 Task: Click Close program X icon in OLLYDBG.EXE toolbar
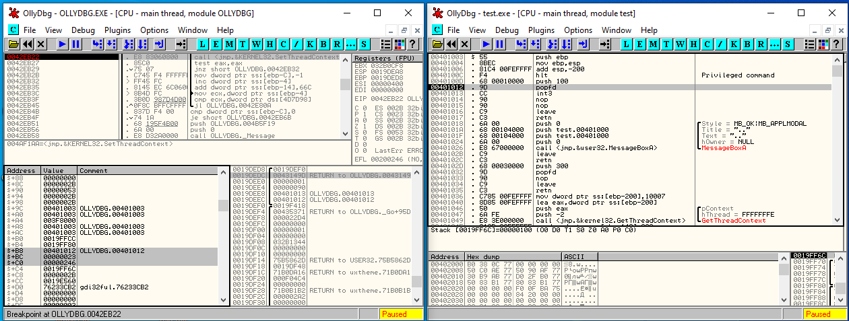[40, 44]
